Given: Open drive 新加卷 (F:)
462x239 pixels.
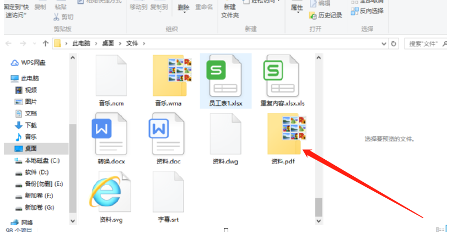Looking at the screenshot, I should (34, 195).
